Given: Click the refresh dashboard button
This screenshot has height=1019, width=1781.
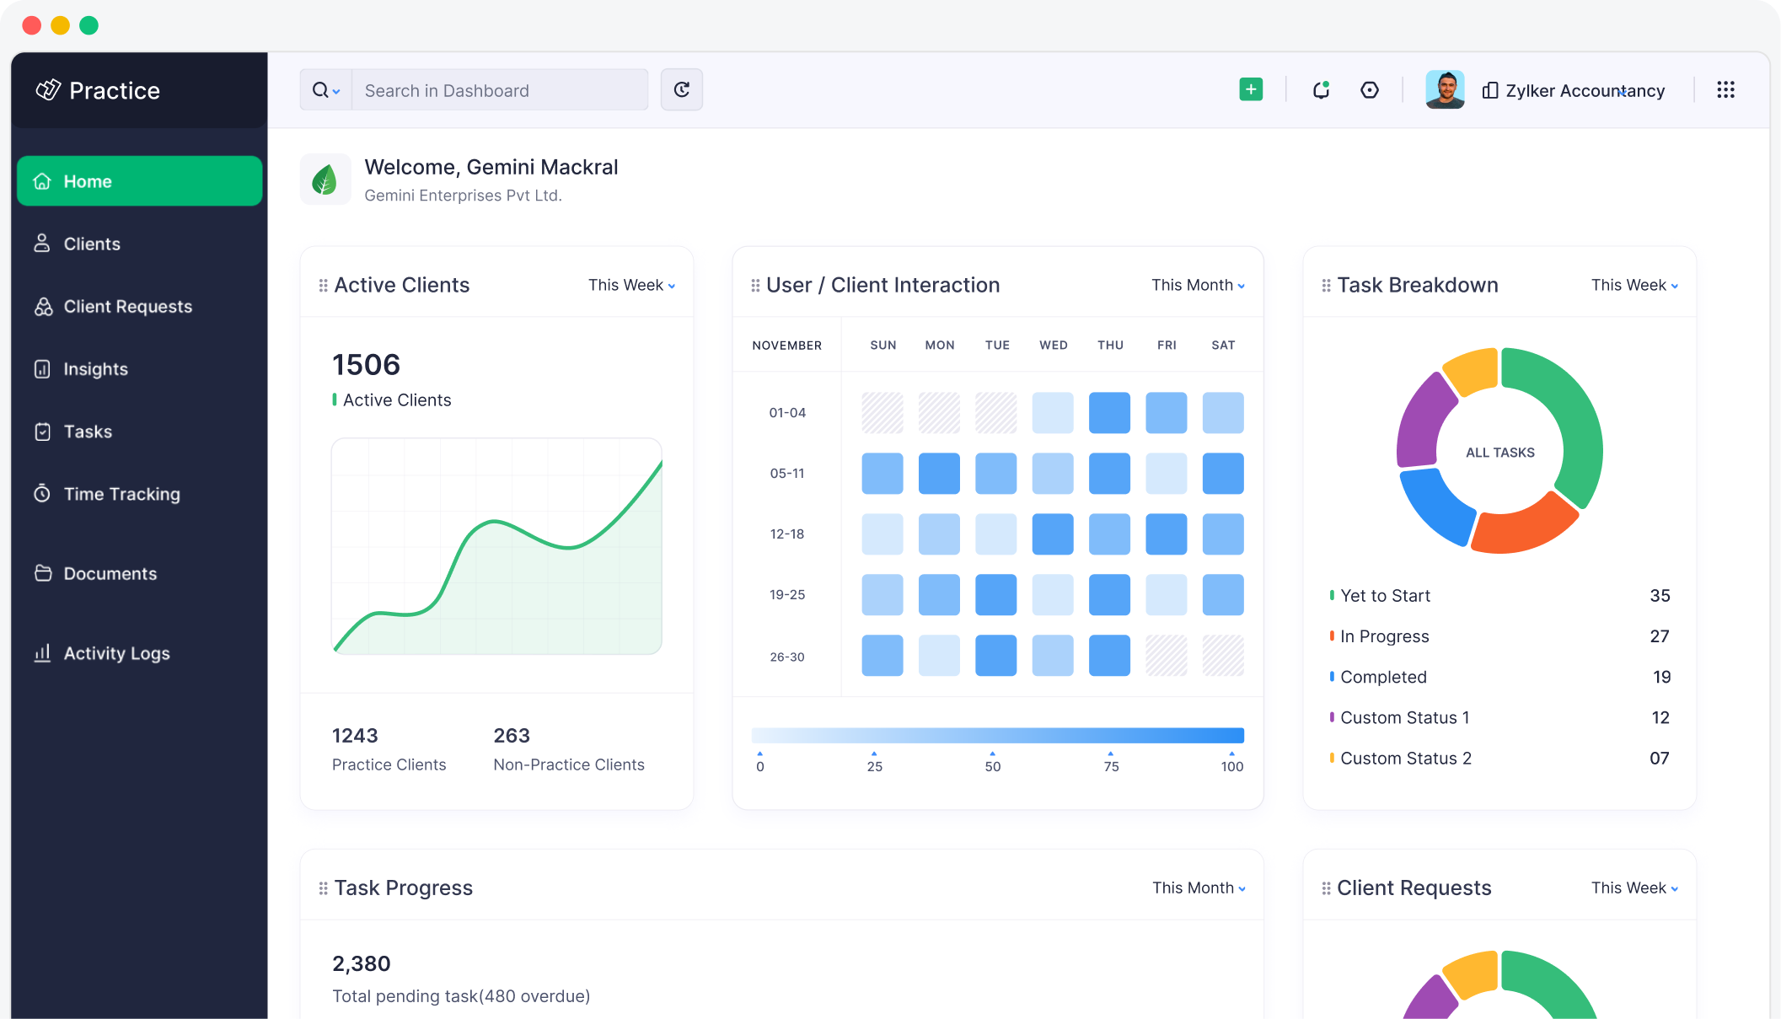Looking at the screenshot, I should point(682,89).
